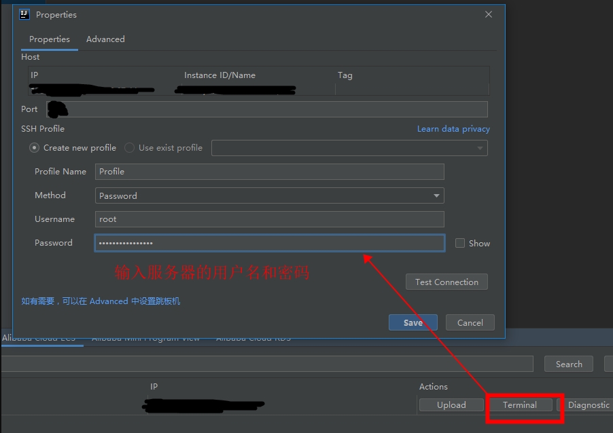This screenshot has width=613, height=433.
Task: Switch to the Advanced tab
Action: tap(105, 39)
